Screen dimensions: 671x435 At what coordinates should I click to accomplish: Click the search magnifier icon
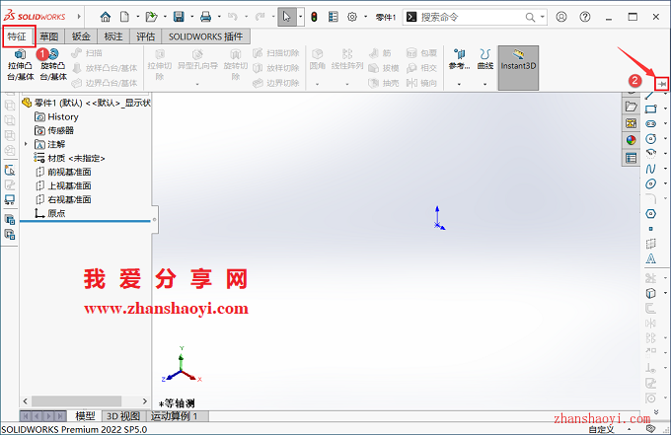click(x=530, y=17)
